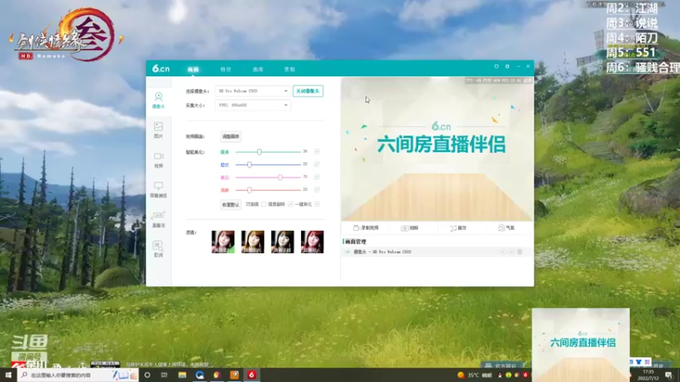The height and width of the screenshot is (382, 680).
Task: Open the 摄像头 camera sidebar section
Action: tap(159, 100)
